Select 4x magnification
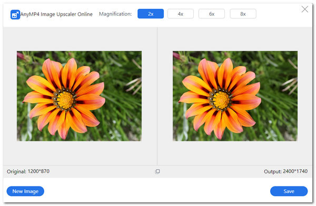Screen dimensions: 316x206 tap(180, 14)
